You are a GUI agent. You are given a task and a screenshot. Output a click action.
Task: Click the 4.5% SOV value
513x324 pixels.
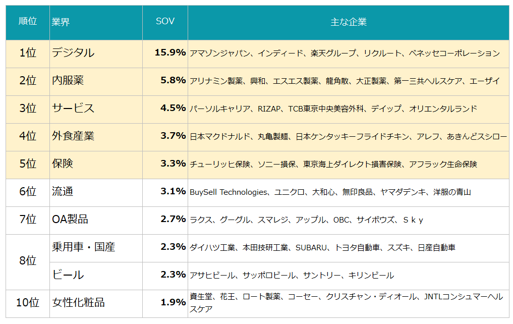tap(173, 109)
